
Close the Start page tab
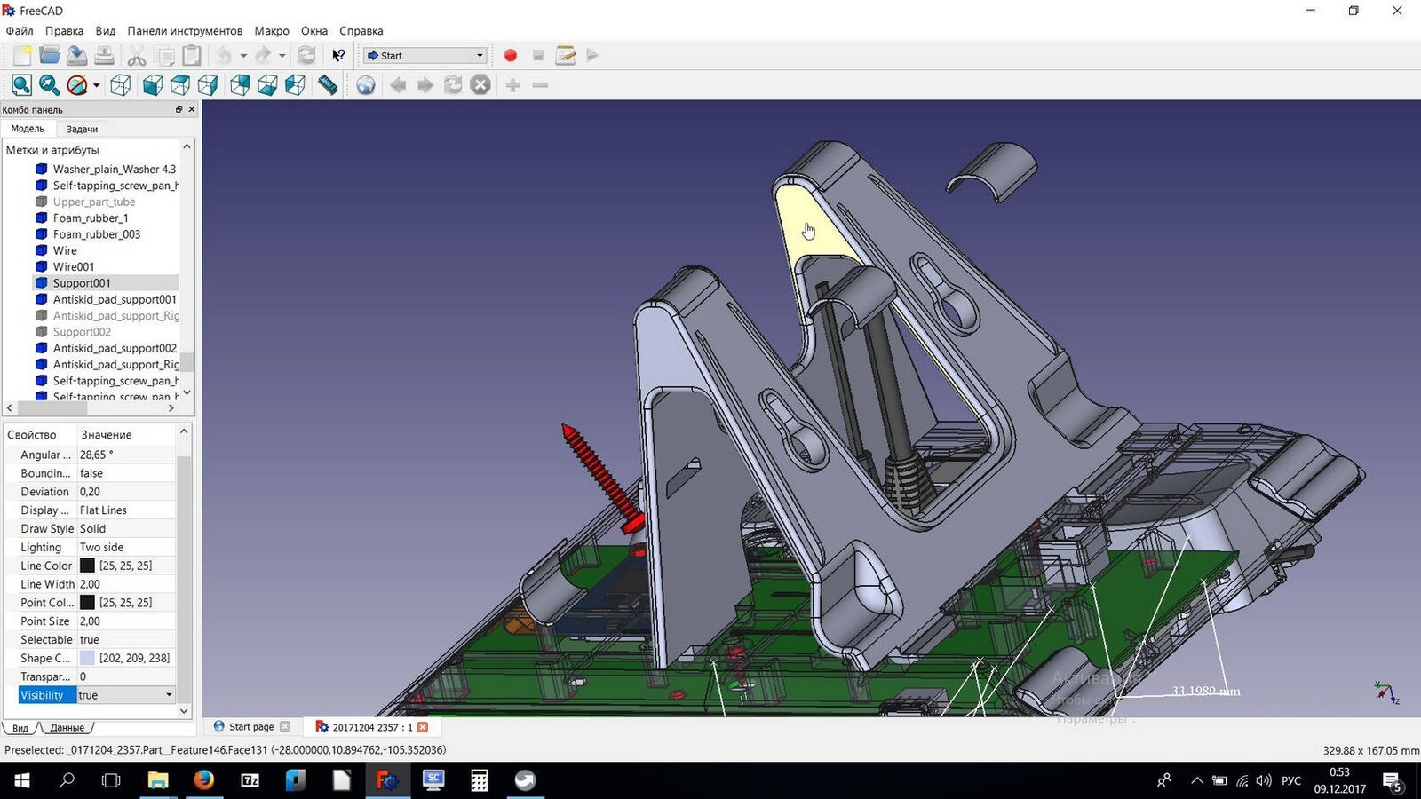285,727
